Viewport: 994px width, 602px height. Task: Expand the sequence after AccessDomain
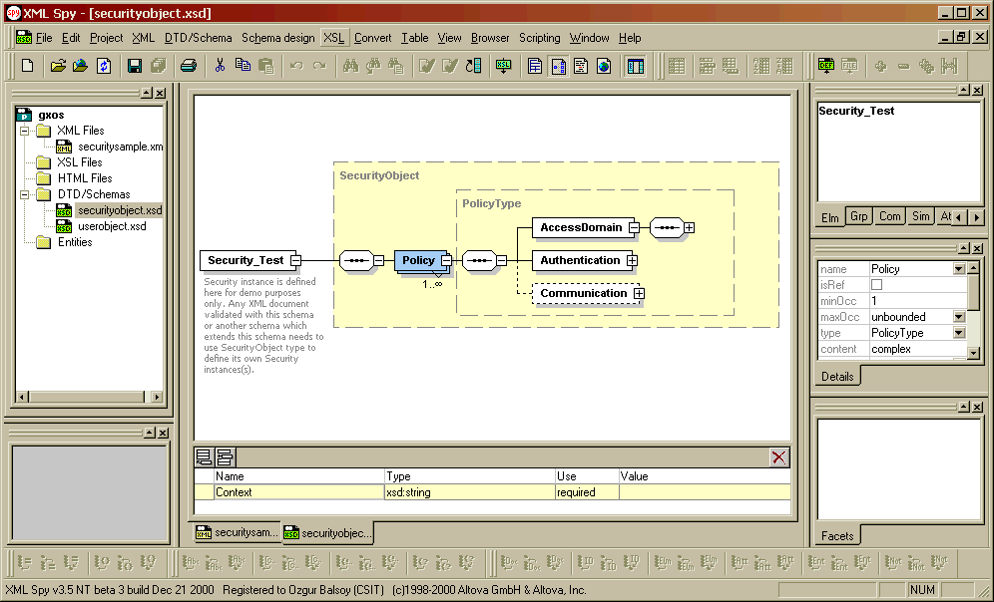[689, 228]
